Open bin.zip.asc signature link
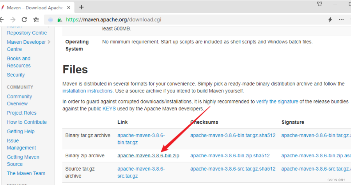 316,156
